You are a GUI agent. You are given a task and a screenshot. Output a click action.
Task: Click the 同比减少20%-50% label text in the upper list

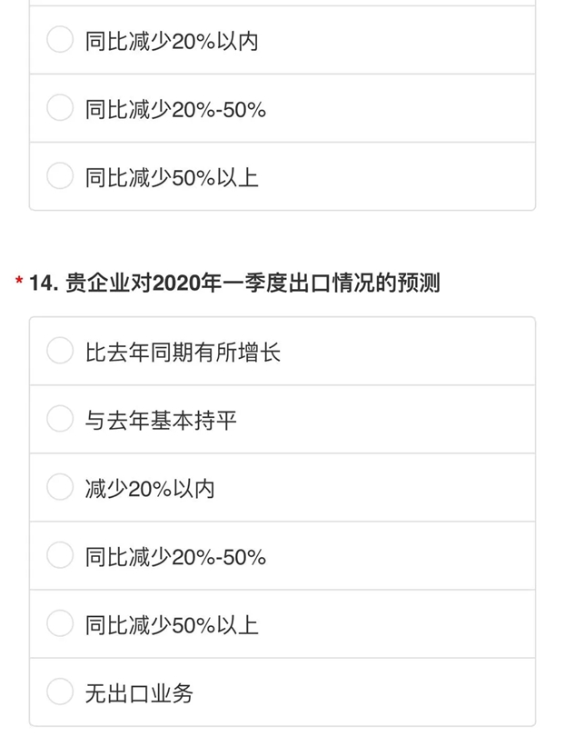175,109
